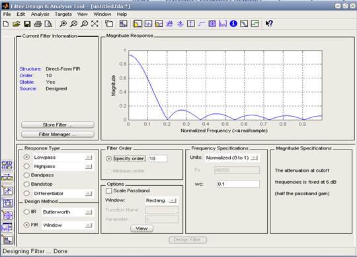This screenshot has width=357, height=257.
Task: Click the What's This help arrow icon
Action: [x=269, y=24]
